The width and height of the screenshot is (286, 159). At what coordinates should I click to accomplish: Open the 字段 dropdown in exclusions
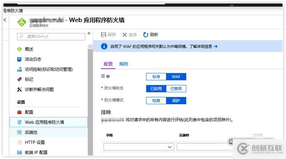pos(139,147)
